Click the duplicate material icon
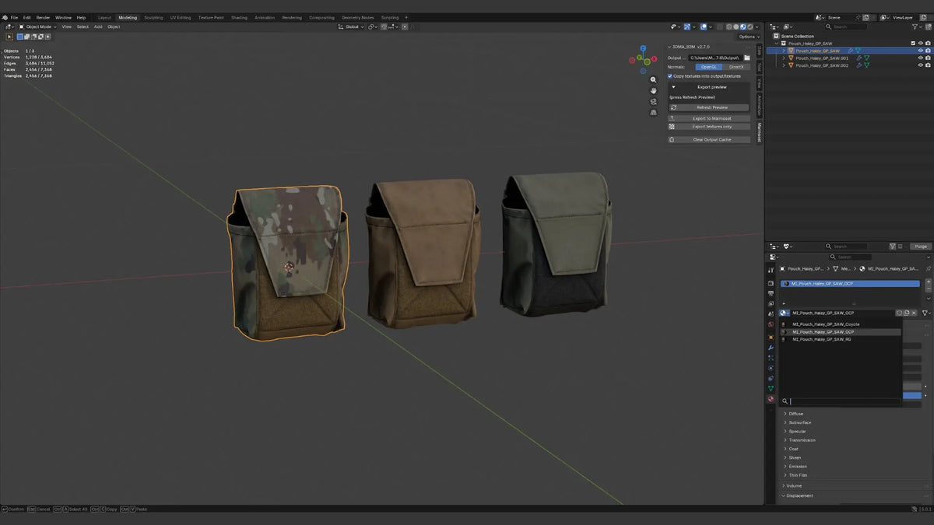 pyautogui.click(x=906, y=313)
